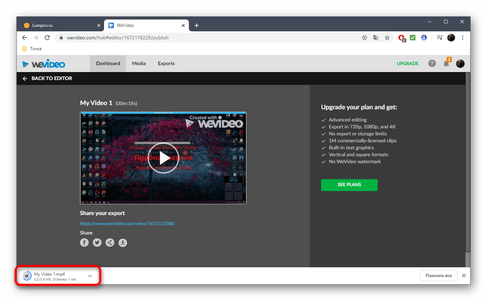Open the Exports tab
The height and width of the screenshot is (301, 487).
coord(166,63)
